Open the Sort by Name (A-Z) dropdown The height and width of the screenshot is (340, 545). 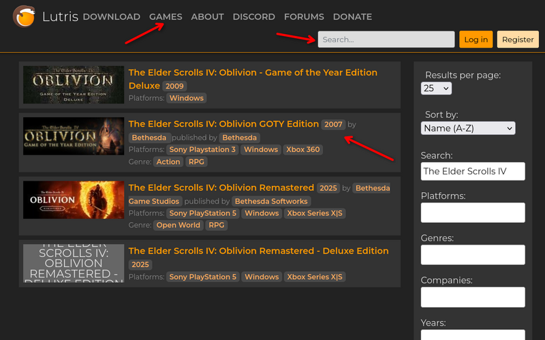468,128
